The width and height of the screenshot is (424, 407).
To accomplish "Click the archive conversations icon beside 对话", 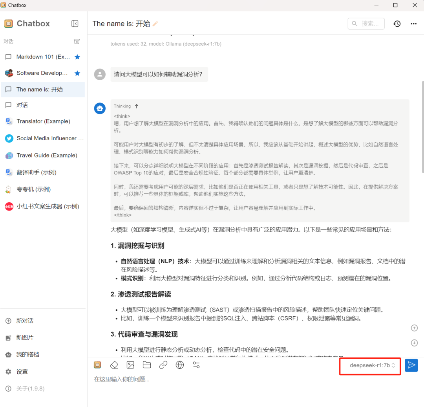I will click(77, 41).
